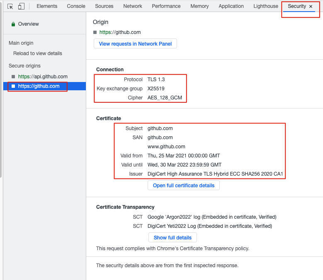This screenshot has width=323, height=280.
Task: Click the origin square icon in header
Action: 95,32
